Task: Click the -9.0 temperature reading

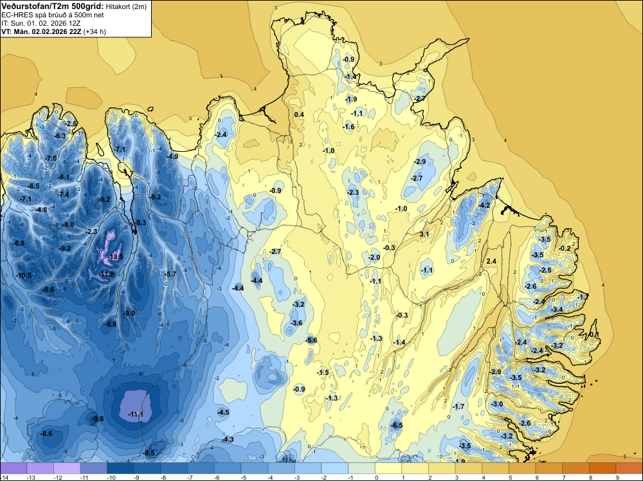Action: pyautogui.click(x=129, y=313)
